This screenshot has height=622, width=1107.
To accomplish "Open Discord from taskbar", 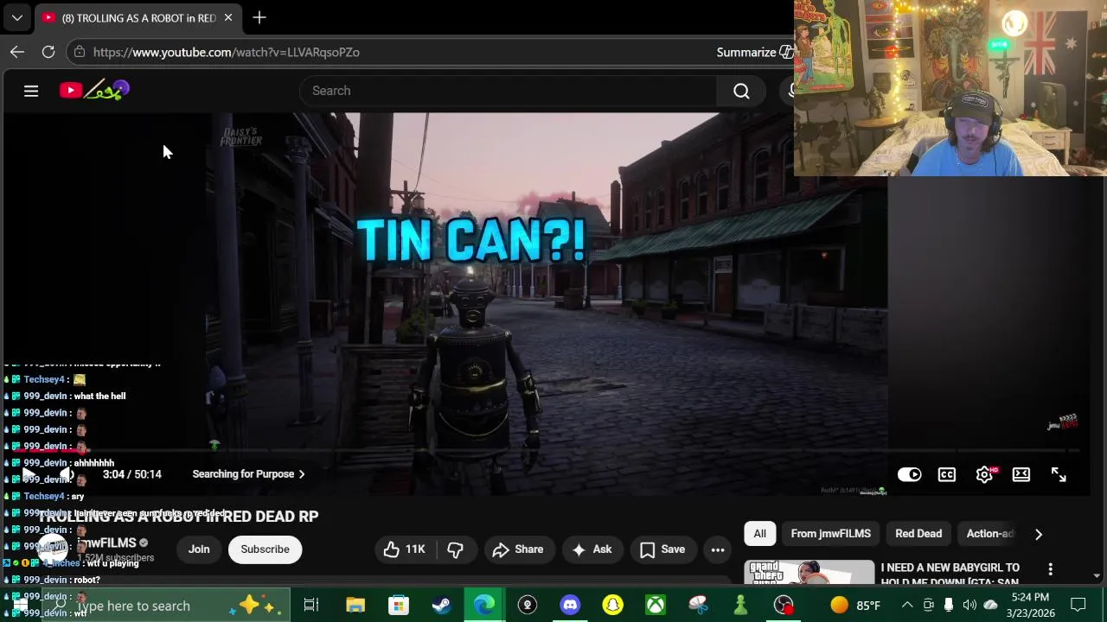I will pos(570,606).
